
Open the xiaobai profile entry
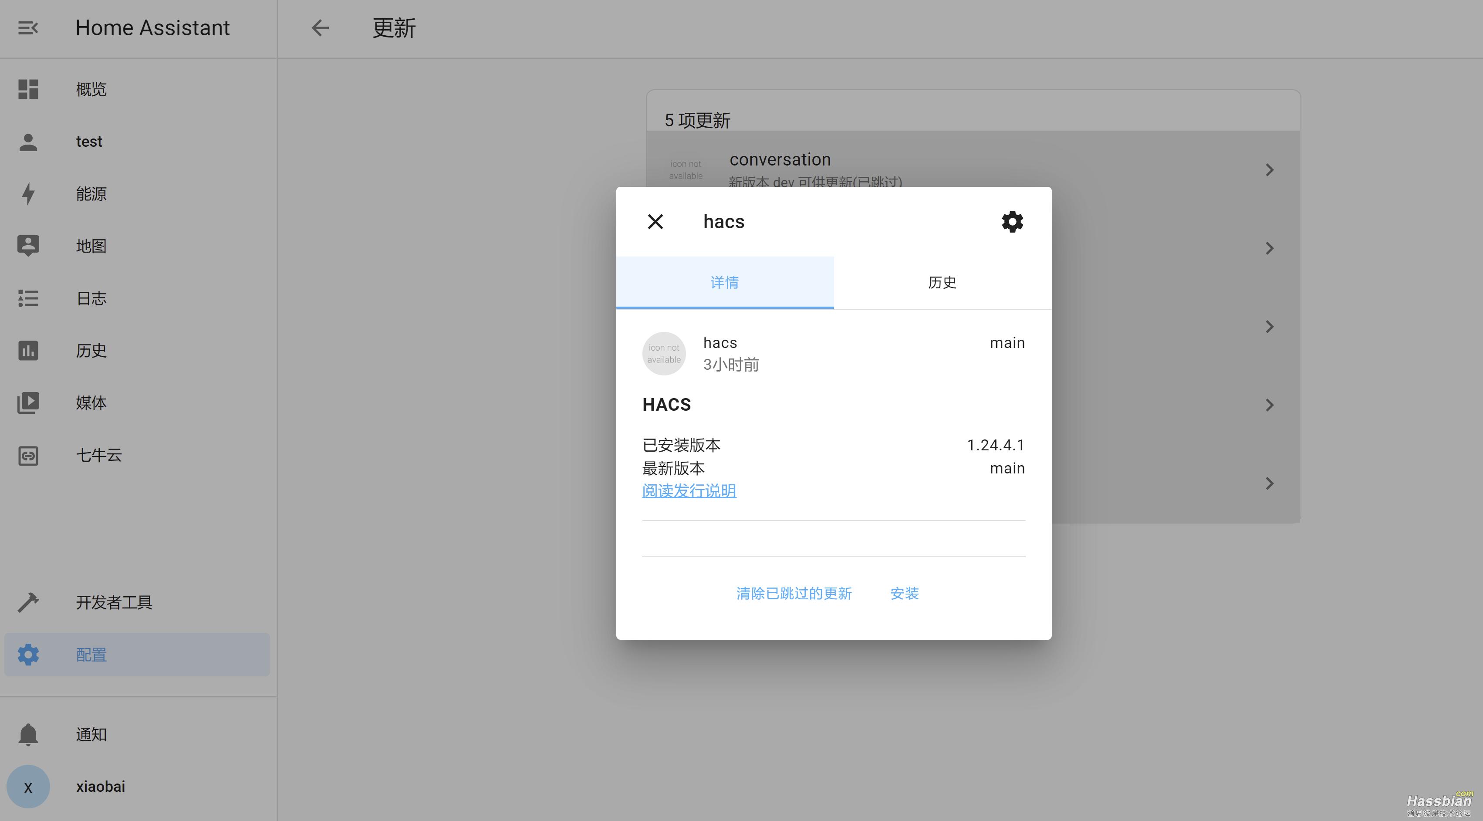point(100,787)
